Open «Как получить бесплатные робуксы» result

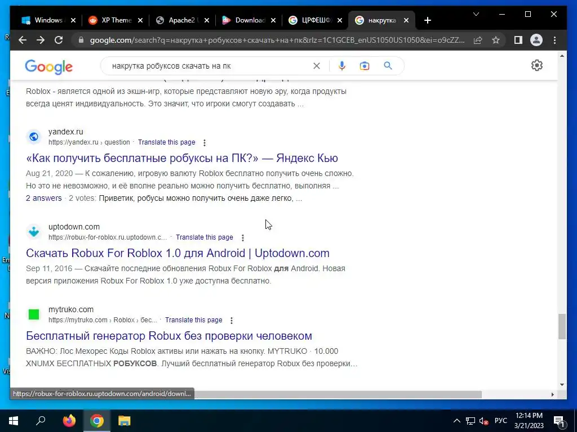[x=182, y=158]
